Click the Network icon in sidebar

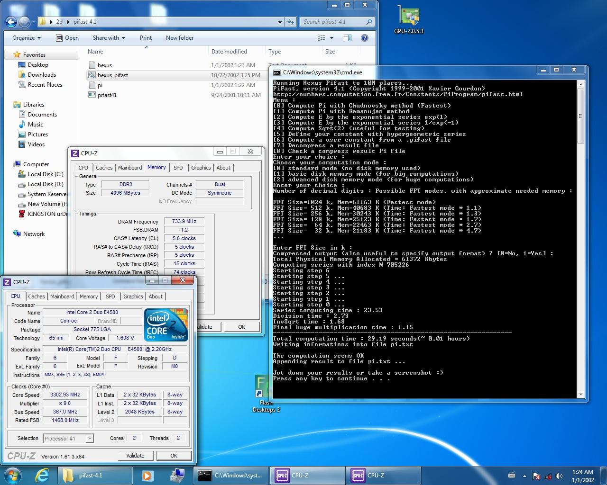click(x=17, y=234)
